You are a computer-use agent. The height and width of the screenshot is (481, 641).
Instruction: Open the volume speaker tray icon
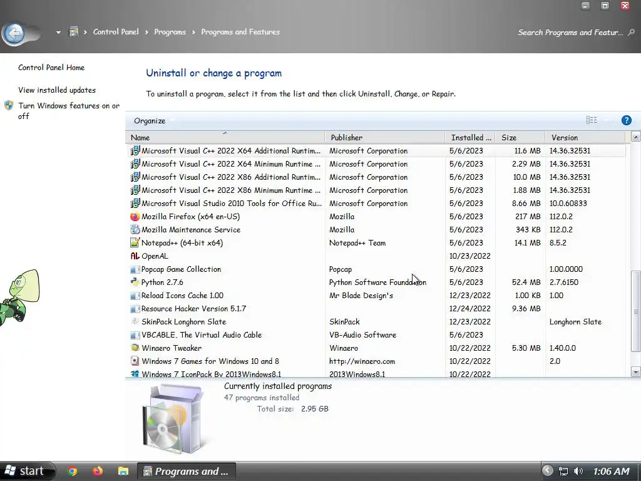(578, 471)
